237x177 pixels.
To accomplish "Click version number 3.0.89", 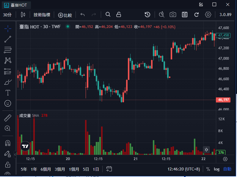I will point(225,15).
